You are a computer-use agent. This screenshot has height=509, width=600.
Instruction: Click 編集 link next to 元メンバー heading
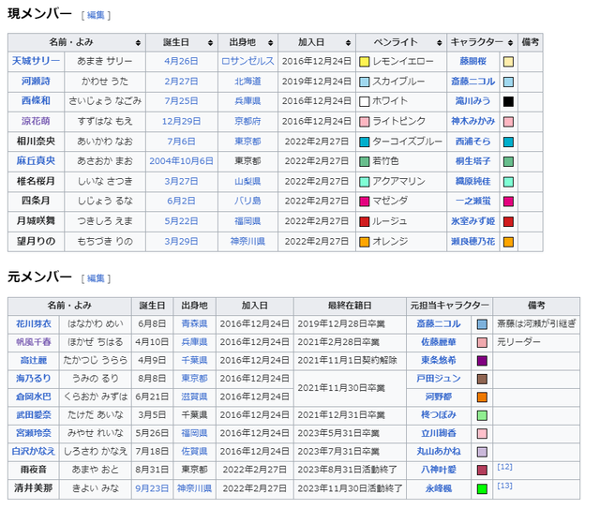click(96, 278)
